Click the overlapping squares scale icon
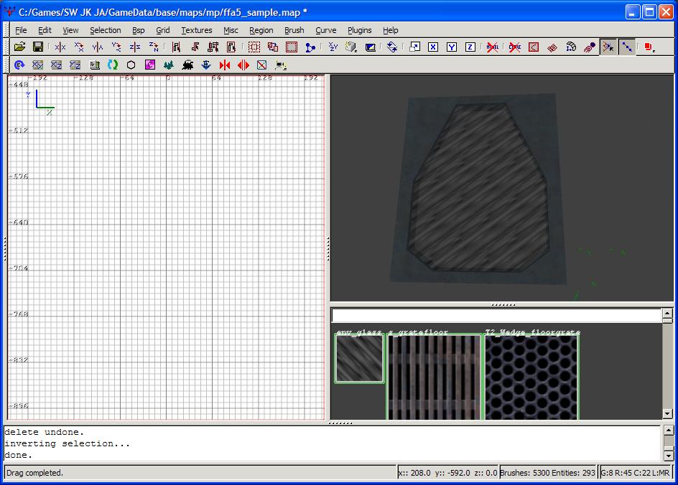Viewport: 678px width, 485px height. (x=414, y=47)
